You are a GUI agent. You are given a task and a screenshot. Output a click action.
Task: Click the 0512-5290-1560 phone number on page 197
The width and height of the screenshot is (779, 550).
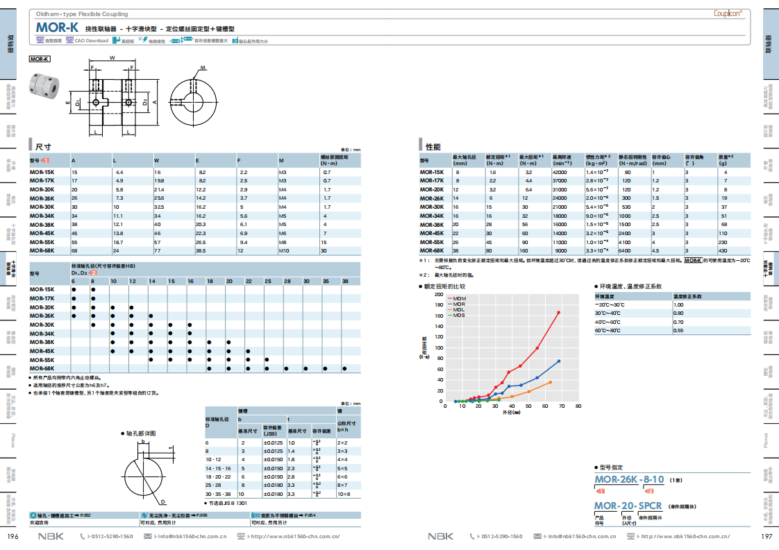coord(502,537)
